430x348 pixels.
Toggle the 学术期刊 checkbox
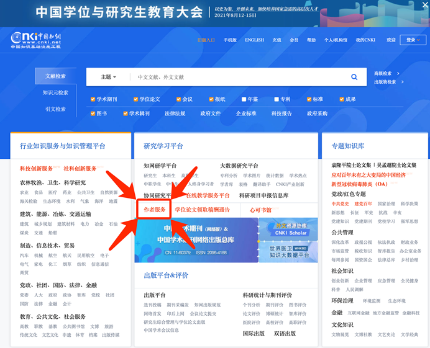tap(93, 99)
